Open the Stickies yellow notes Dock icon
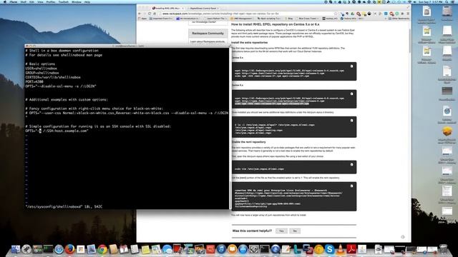Screen dimensions: 458x257 tap(145, 249)
